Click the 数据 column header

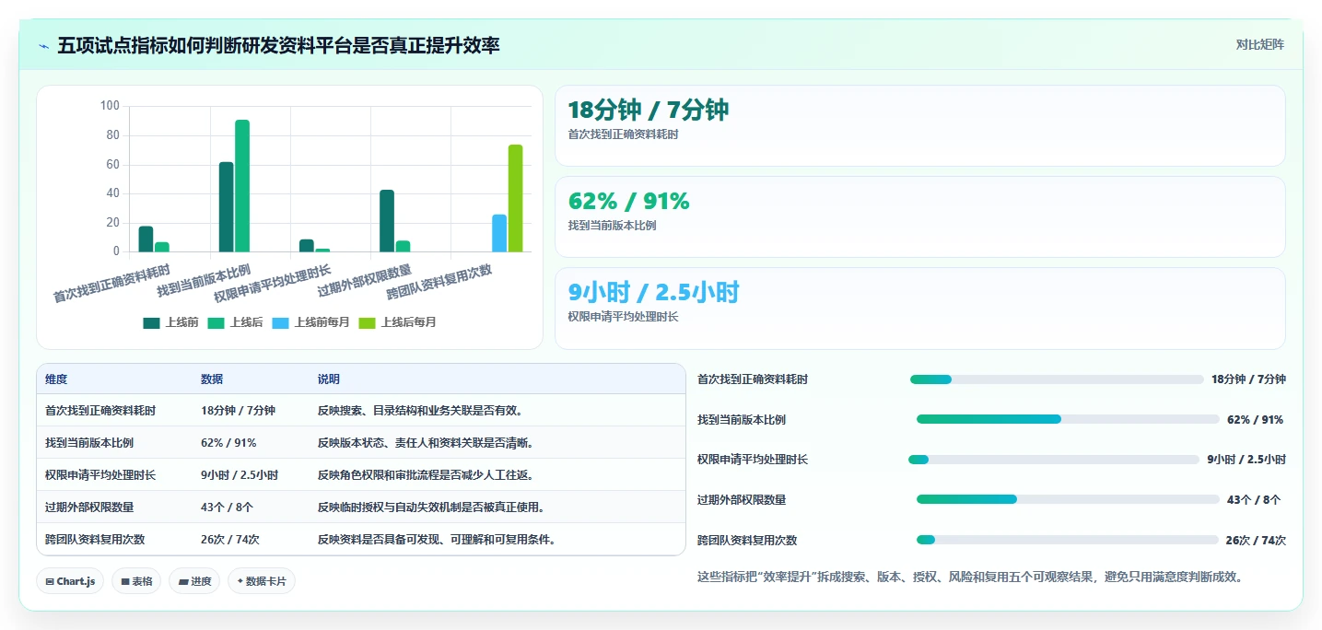[x=212, y=379]
